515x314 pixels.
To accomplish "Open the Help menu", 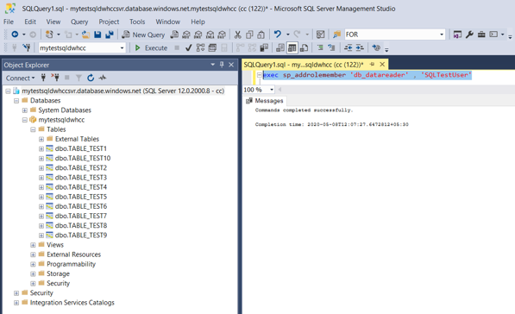I will coord(198,22).
